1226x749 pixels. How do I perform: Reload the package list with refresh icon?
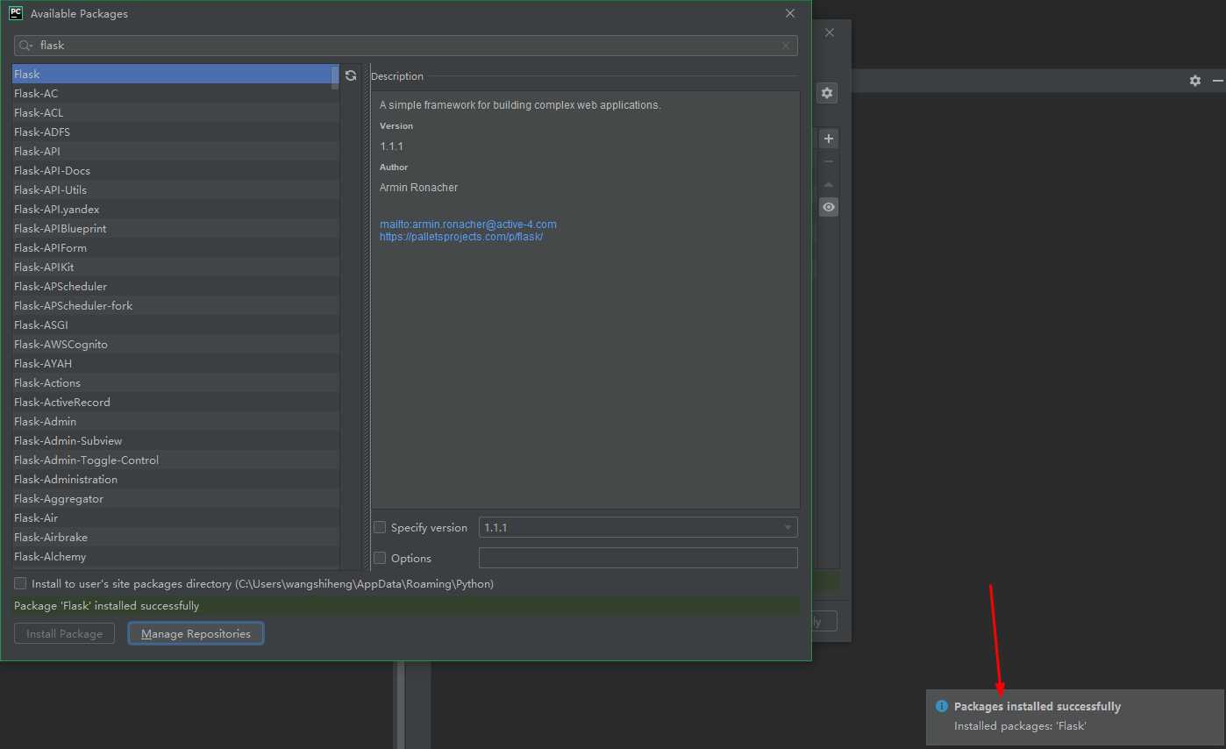tap(351, 75)
